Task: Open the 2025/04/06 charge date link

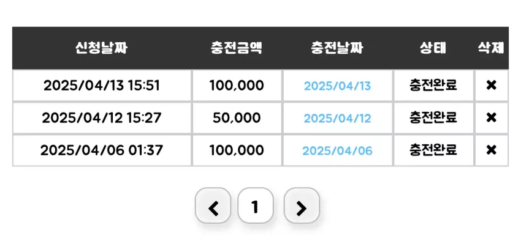Action: point(337,151)
